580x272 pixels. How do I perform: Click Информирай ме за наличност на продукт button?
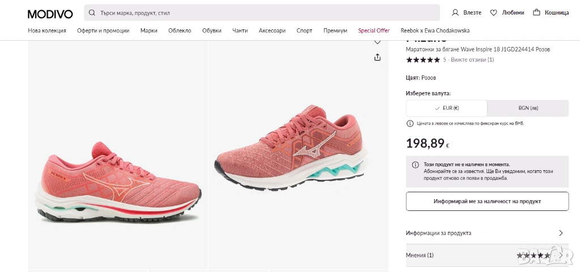click(x=487, y=201)
